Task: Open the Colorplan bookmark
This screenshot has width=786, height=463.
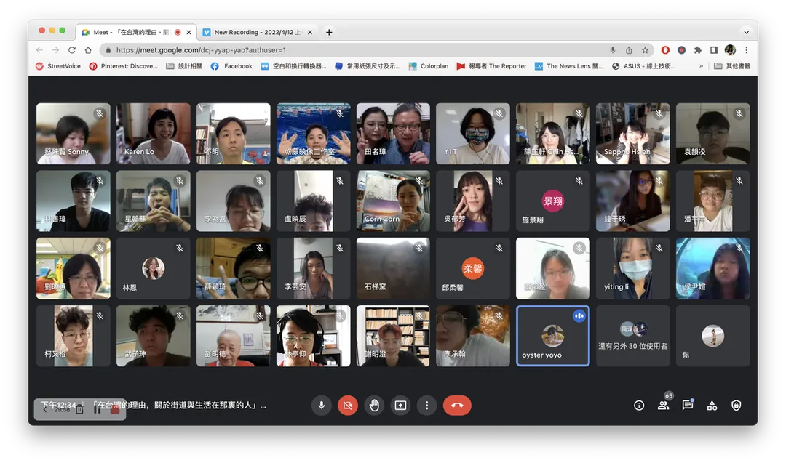Action: (x=429, y=66)
